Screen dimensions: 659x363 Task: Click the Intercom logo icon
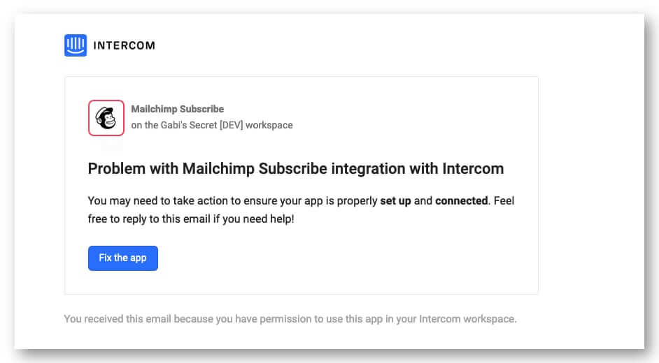[x=76, y=45]
